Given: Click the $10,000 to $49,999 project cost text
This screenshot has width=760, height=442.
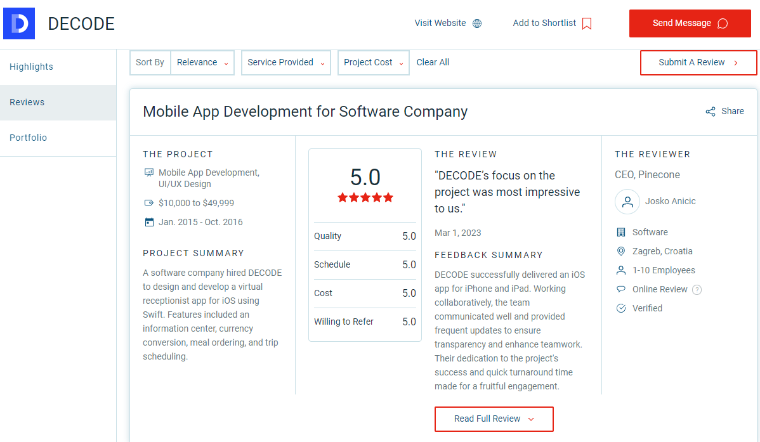Looking at the screenshot, I should pyautogui.click(x=196, y=203).
